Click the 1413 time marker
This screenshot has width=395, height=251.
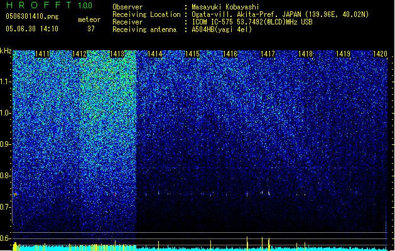pyautogui.click(x=117, y=54)
